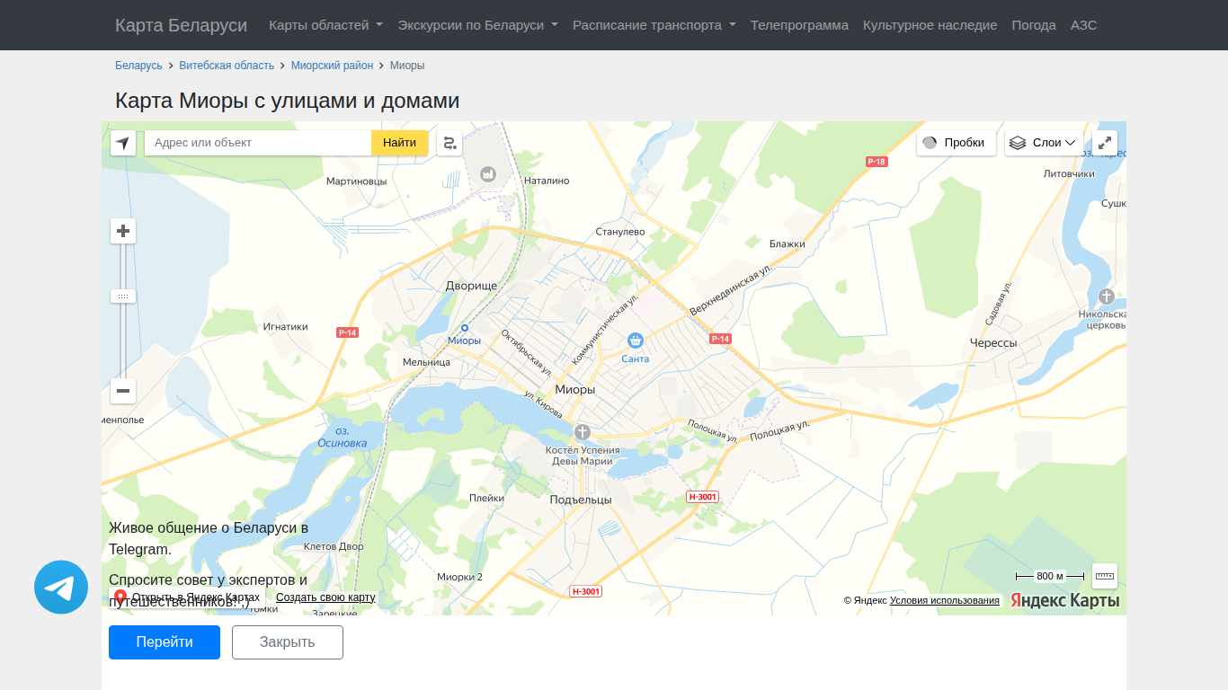1228x690 pixels.
Task: Click the Санта shop marker icon
Action: point(636,341)
